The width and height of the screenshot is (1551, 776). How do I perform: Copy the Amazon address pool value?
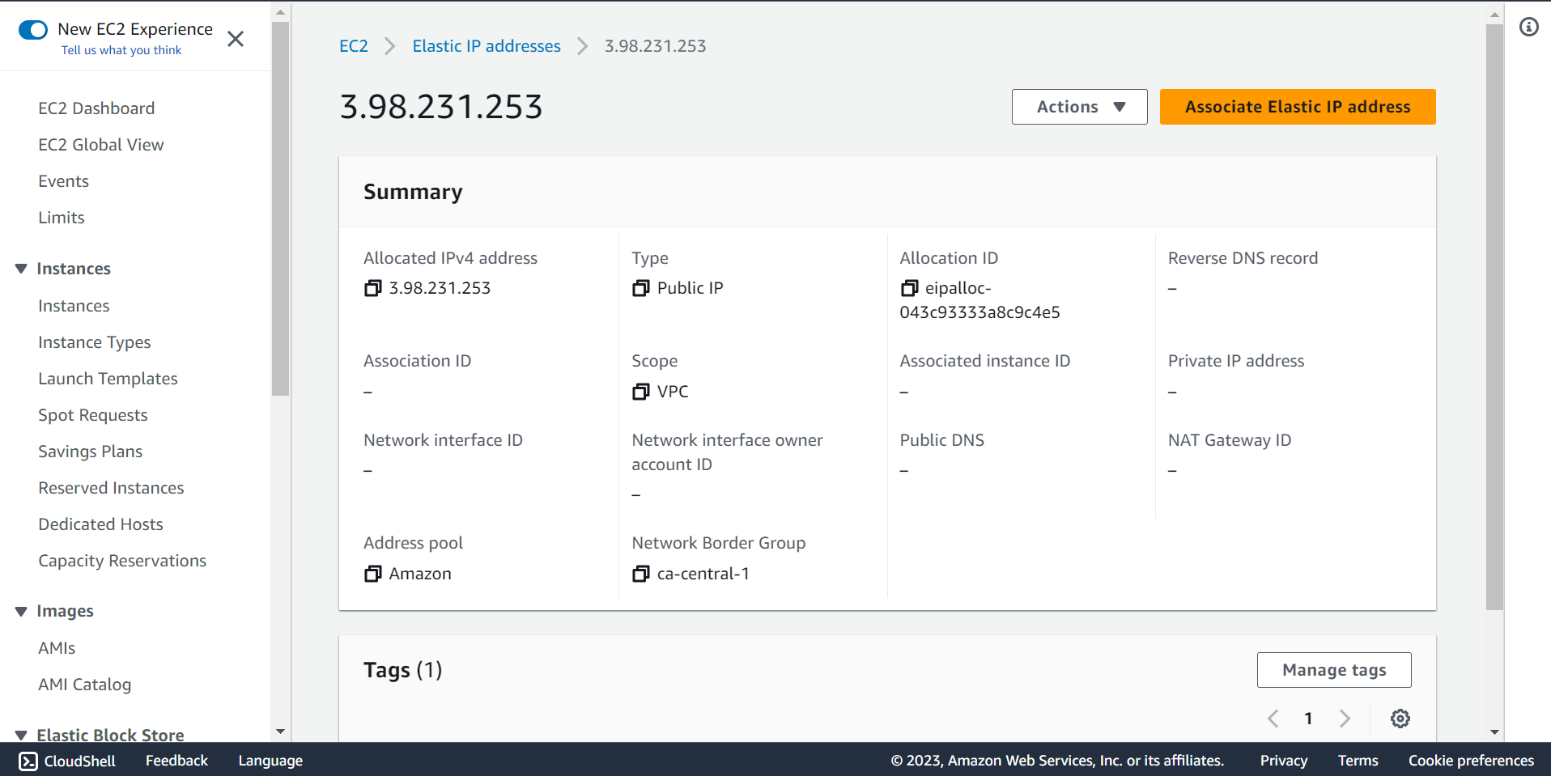[372, 574]
